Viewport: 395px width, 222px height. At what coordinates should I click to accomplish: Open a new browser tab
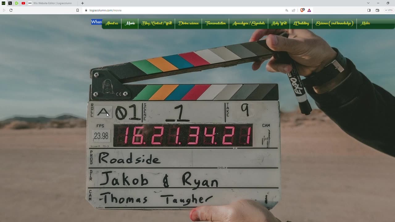pos(82,3)
